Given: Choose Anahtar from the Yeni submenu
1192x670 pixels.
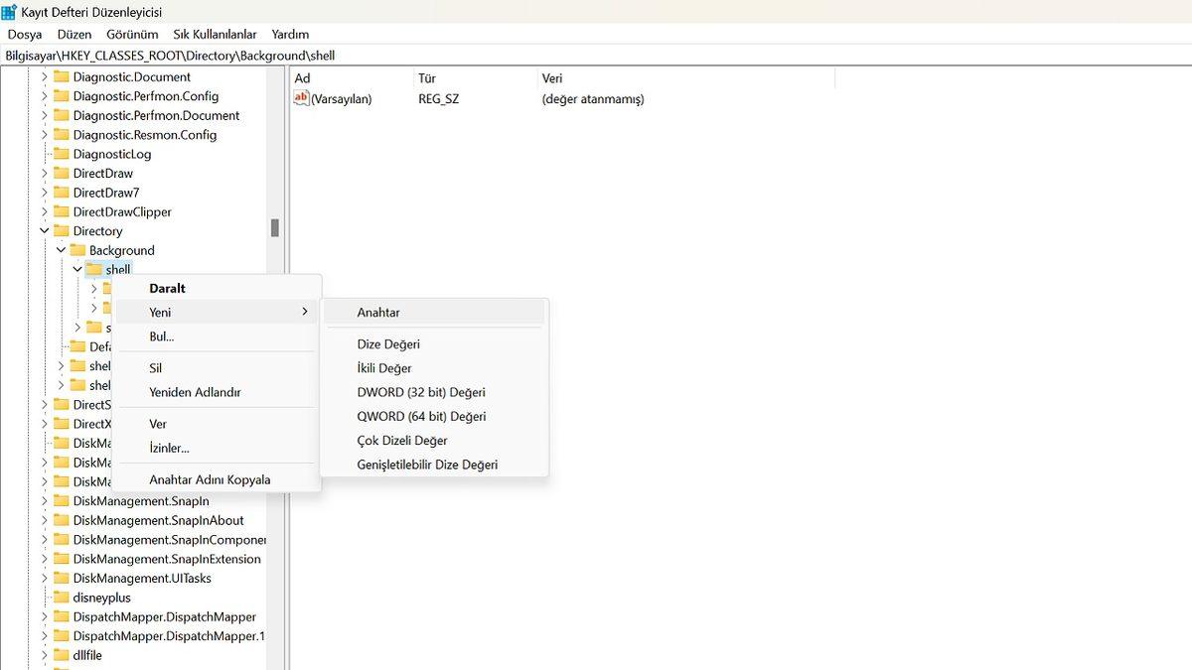Looking at the screenshot, I should pos(378,313).
